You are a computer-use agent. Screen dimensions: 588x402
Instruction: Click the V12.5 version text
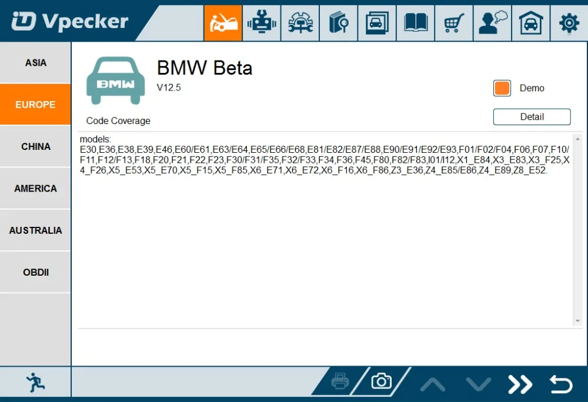pyautogui.click(x=169, y=88)
